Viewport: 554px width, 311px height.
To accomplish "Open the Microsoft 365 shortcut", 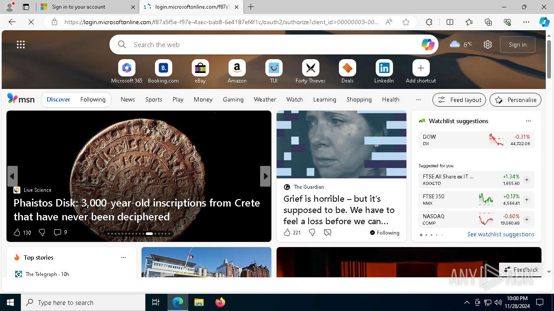I will pos(126,72).
